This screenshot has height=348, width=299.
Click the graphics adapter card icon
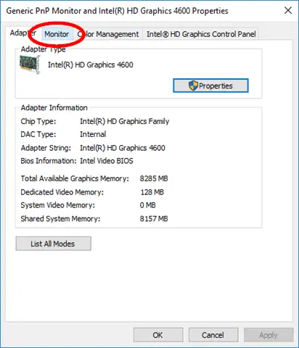[x=30, y=65]
